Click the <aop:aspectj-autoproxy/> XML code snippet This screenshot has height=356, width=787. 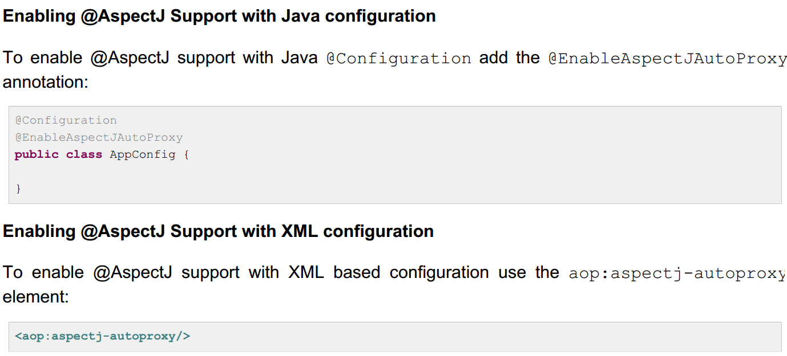point(102,336)
